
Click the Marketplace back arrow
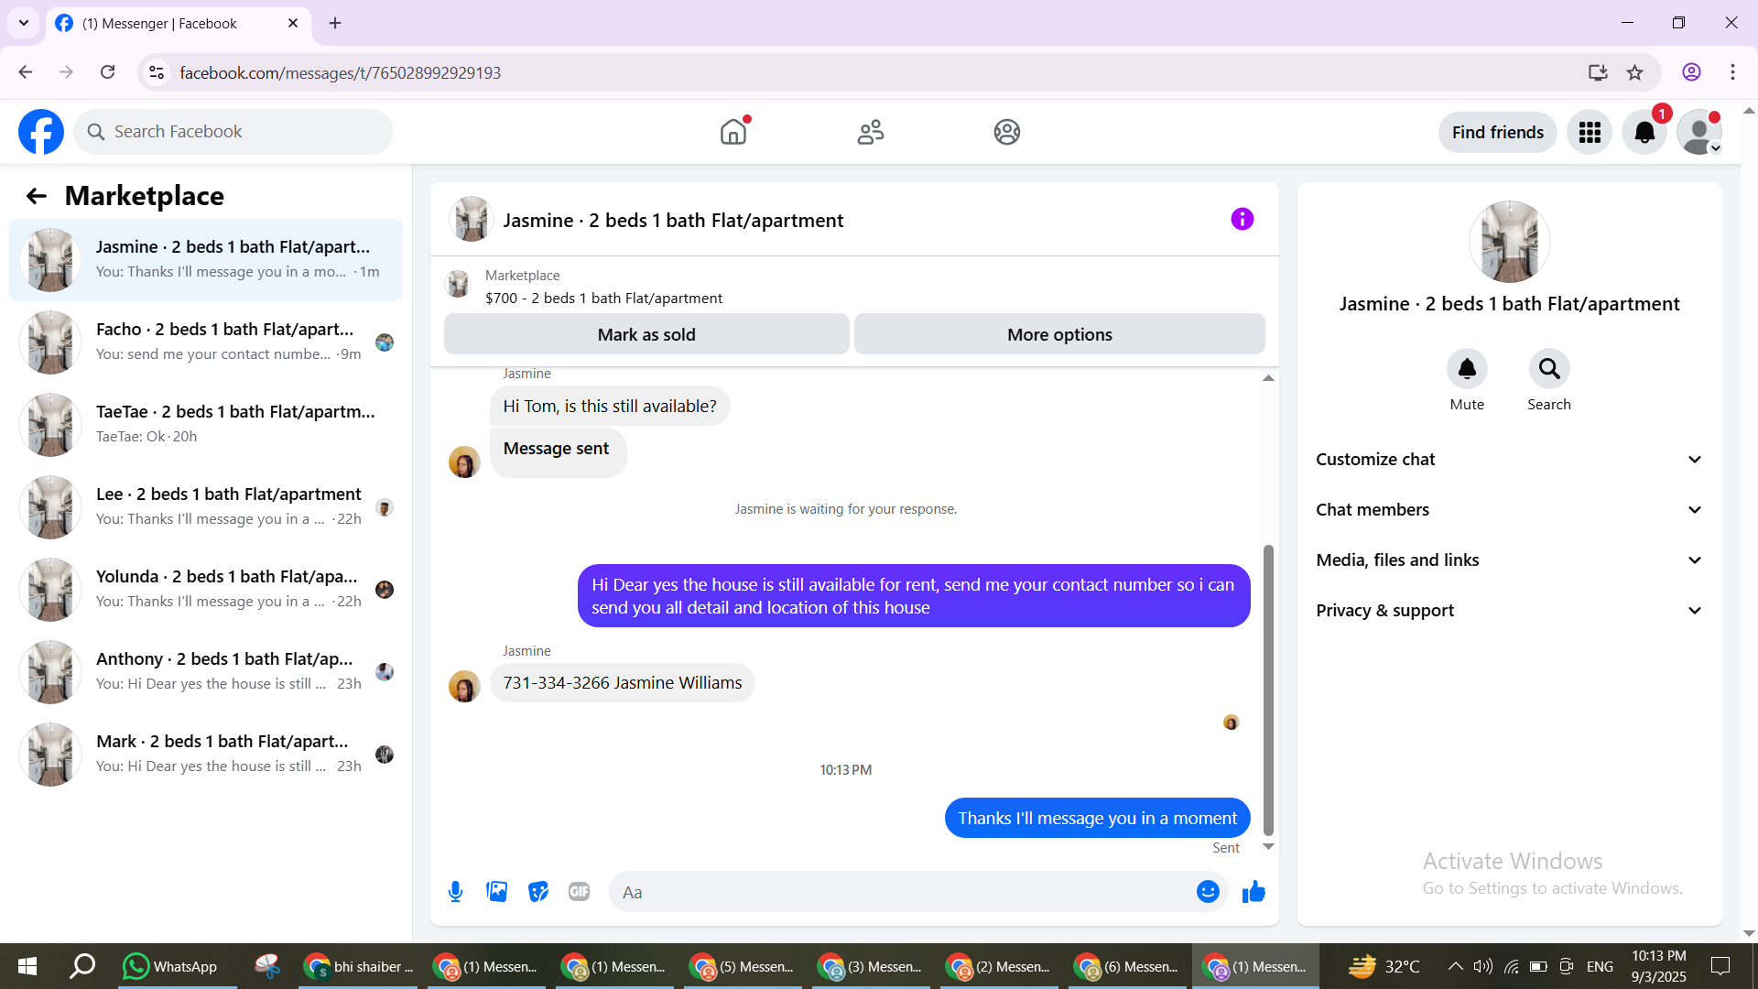[x=37, y=196]
